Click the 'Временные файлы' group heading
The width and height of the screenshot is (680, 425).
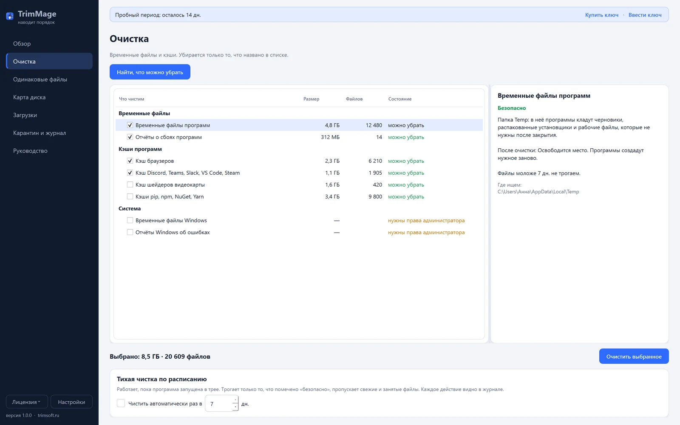pyautogui.click(x=144, y=113)
